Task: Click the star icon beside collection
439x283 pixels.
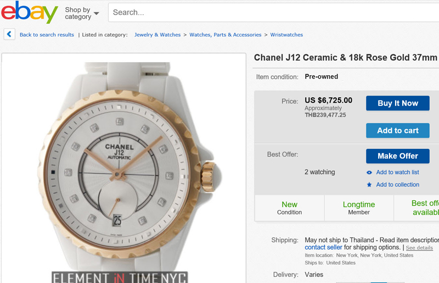Action: [369, 185]
